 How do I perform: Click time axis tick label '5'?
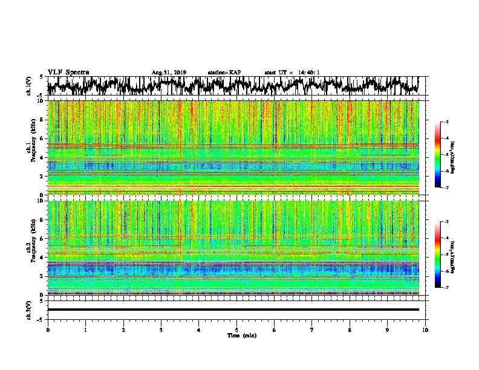236,330
